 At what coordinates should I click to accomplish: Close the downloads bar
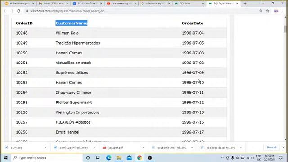283,148
